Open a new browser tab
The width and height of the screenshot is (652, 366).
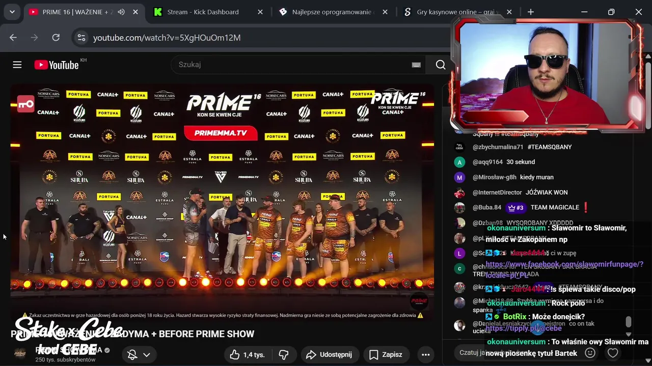(x=531, y=12)
